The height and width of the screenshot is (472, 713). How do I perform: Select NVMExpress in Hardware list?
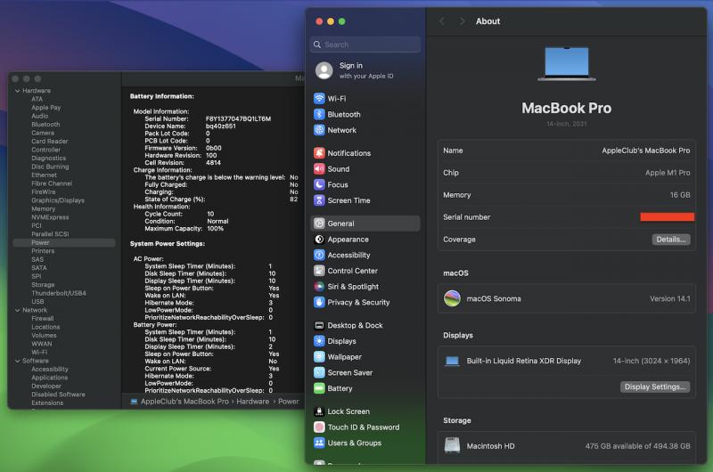coord(50,217)
